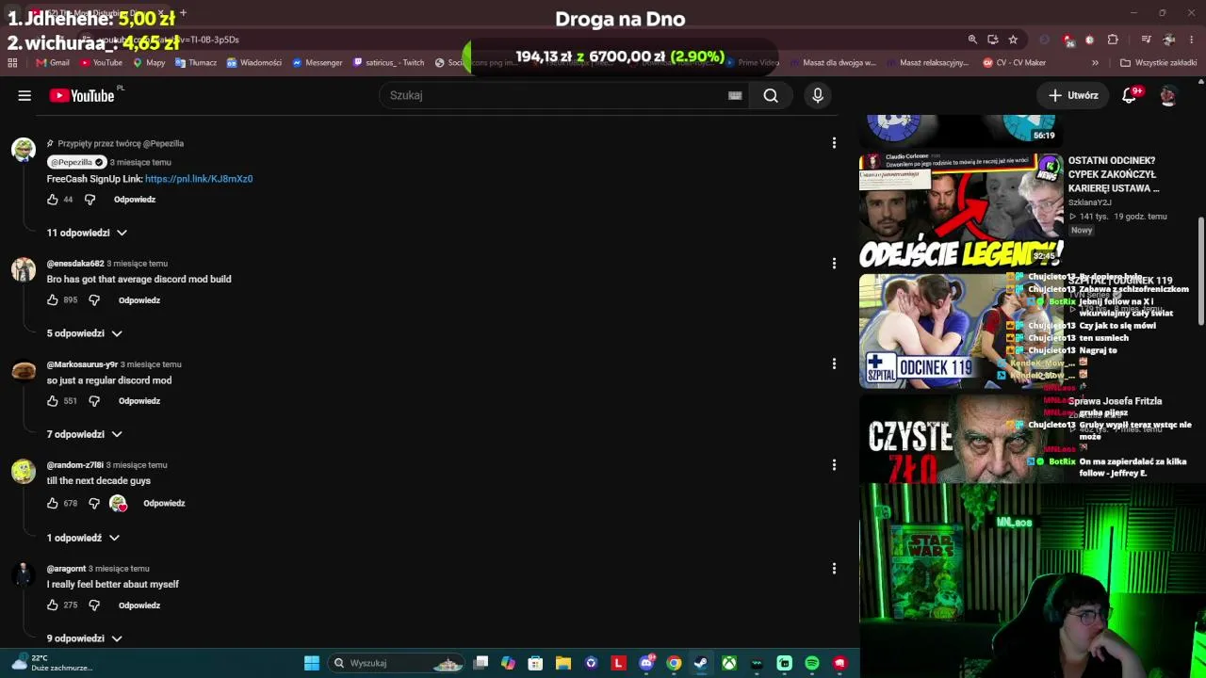
Task: Open the page zoom magnifier in address bar
Action: coord(972,40)
